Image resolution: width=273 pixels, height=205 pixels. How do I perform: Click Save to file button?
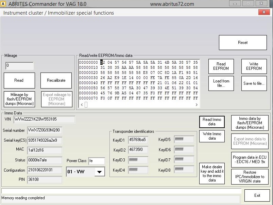[x=254, y=83]
